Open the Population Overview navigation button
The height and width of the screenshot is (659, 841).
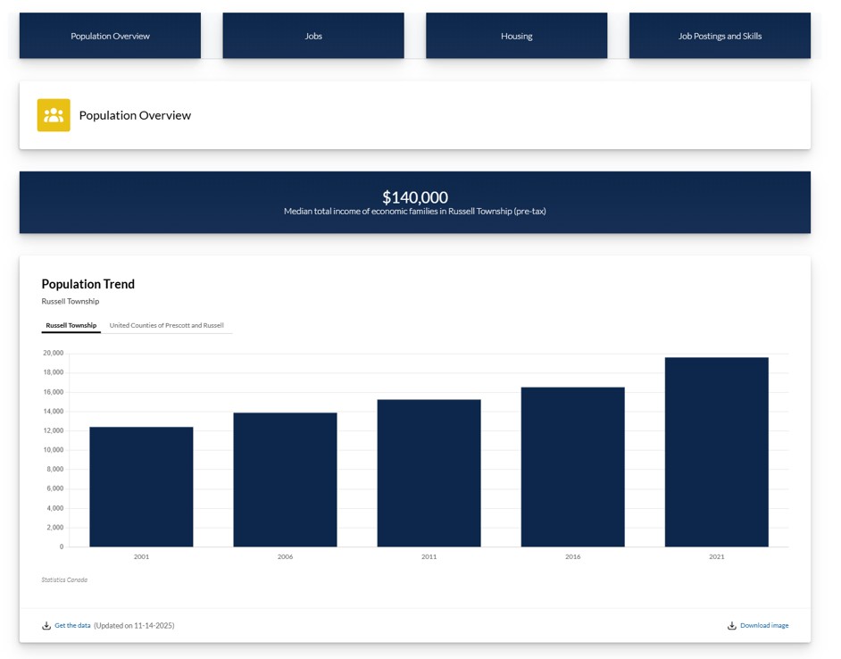pos(110,36)
